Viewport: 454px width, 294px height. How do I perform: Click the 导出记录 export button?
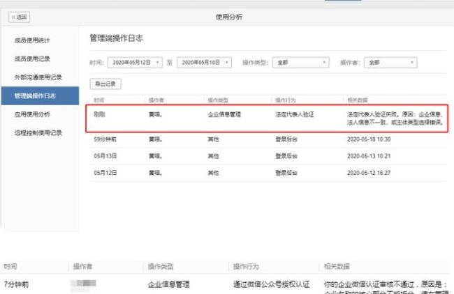click(105, 84)
